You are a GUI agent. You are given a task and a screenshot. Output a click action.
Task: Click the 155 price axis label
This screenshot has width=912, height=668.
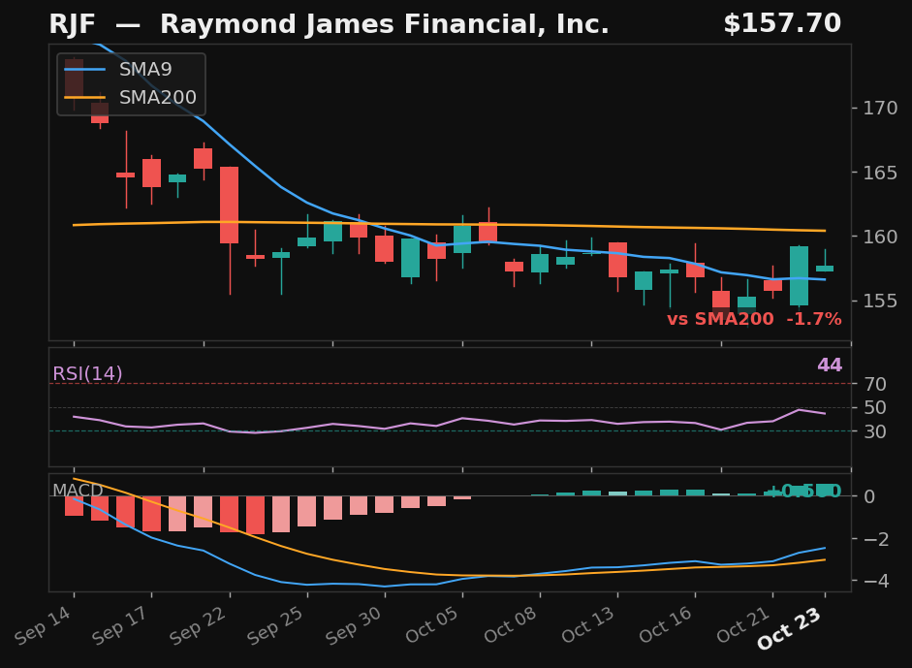tap(881, 301)
